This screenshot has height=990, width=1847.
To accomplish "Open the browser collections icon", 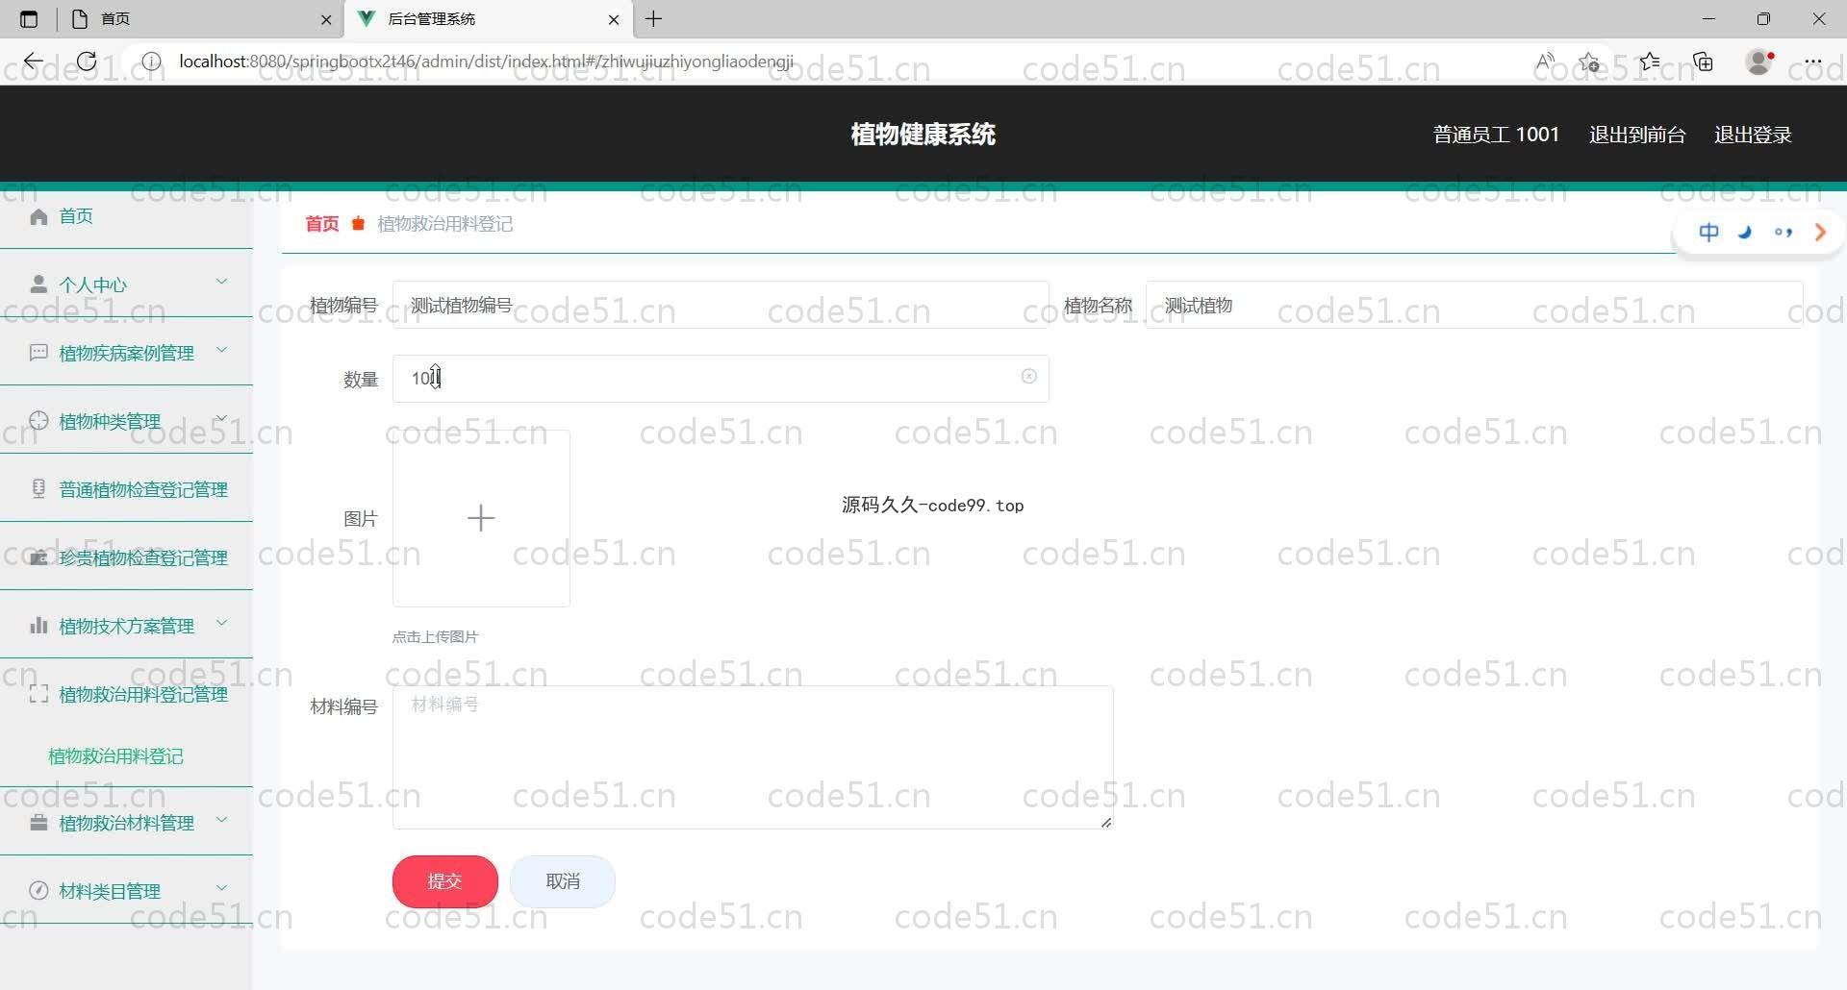I will pyautogui.click(x=1704, y=62).
